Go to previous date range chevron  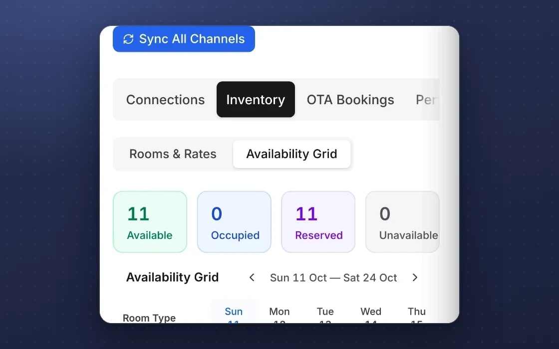[252, 277]
